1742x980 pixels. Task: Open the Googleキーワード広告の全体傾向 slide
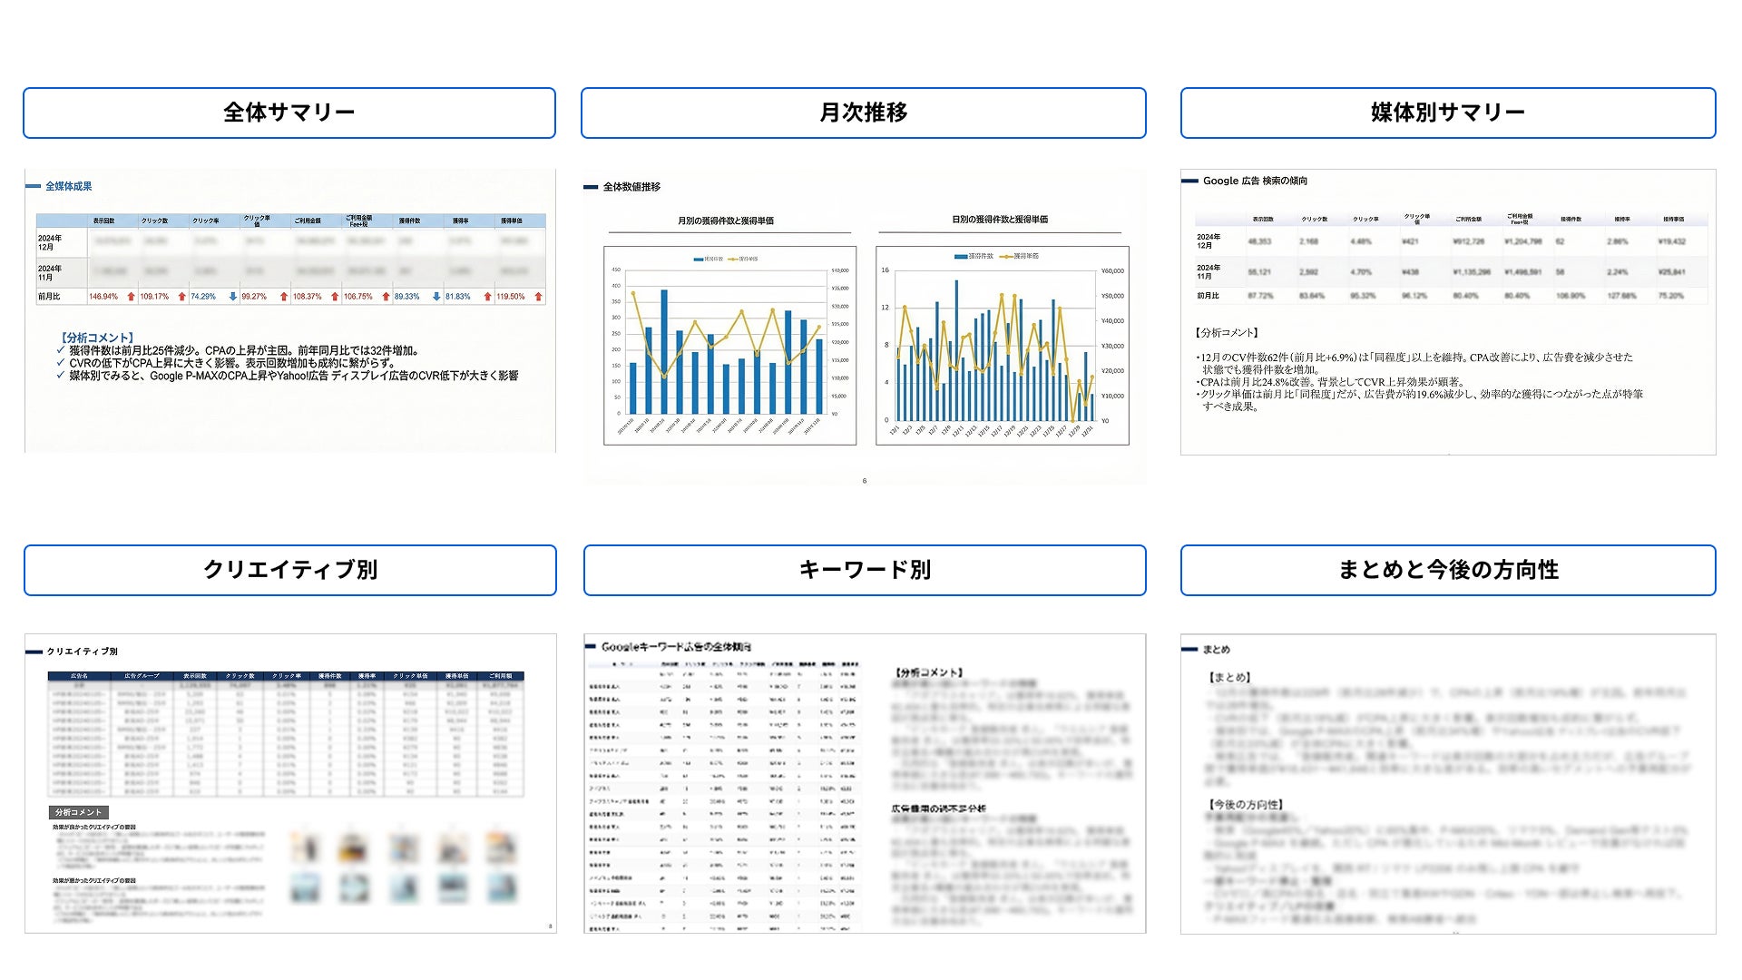point(864,783)
